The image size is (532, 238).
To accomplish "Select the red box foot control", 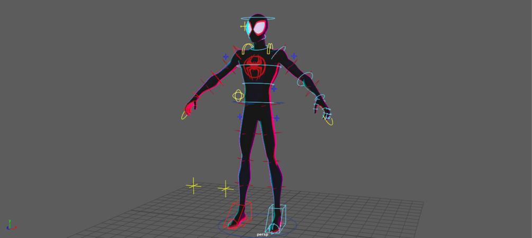I will click(238, 215).
